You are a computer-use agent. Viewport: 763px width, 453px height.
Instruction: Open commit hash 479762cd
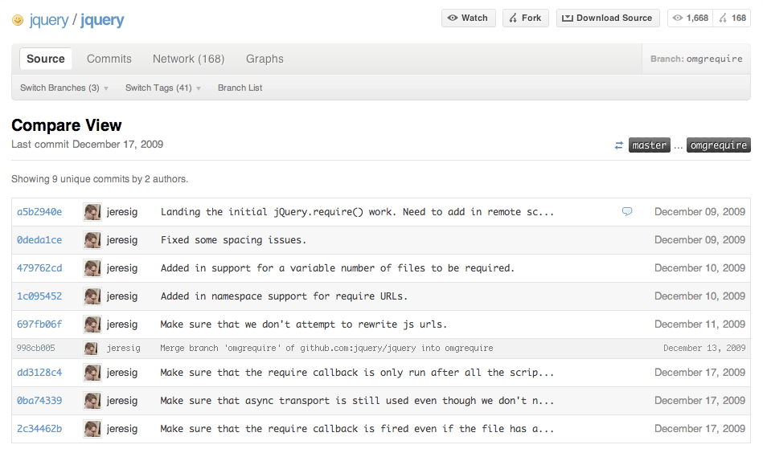pyautogui.click(x=39, y=268)
